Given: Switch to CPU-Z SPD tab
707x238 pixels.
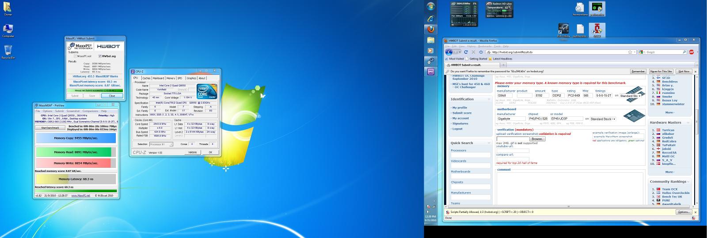Looking at the screenshot, I should (180, 78).
